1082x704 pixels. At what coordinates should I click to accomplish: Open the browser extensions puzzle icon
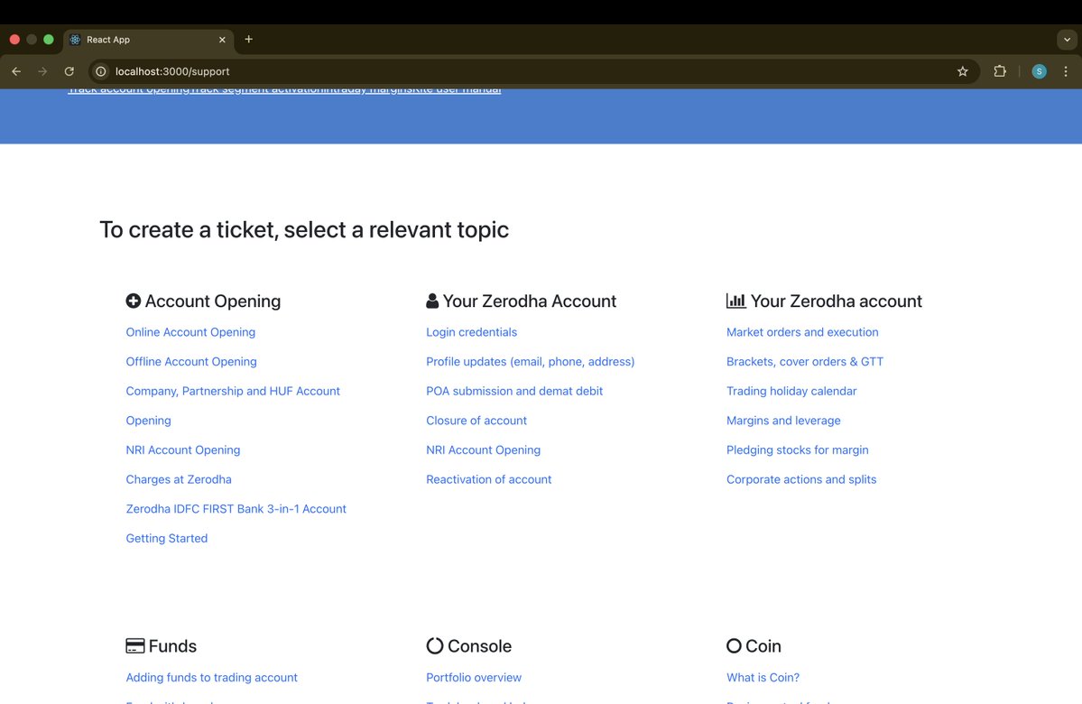1000,71
